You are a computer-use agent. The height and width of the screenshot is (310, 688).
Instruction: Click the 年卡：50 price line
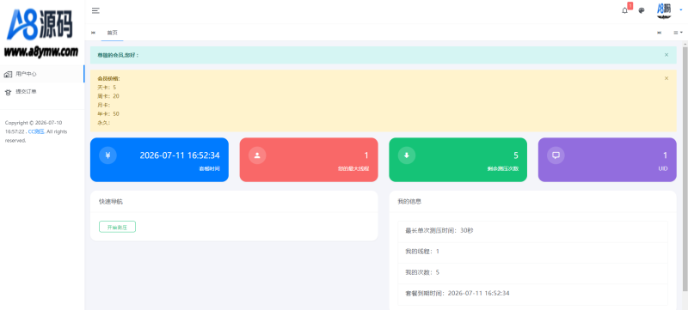108,114
